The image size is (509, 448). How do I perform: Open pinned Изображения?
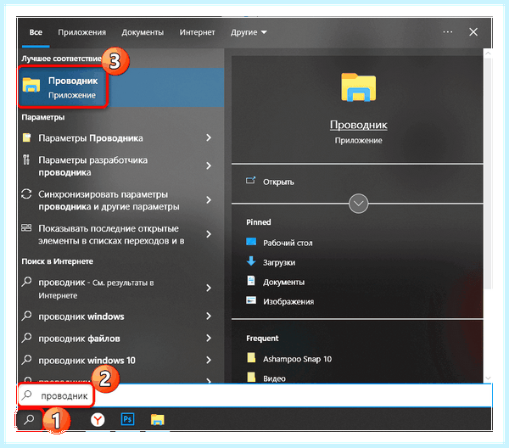tap(288, 301)
